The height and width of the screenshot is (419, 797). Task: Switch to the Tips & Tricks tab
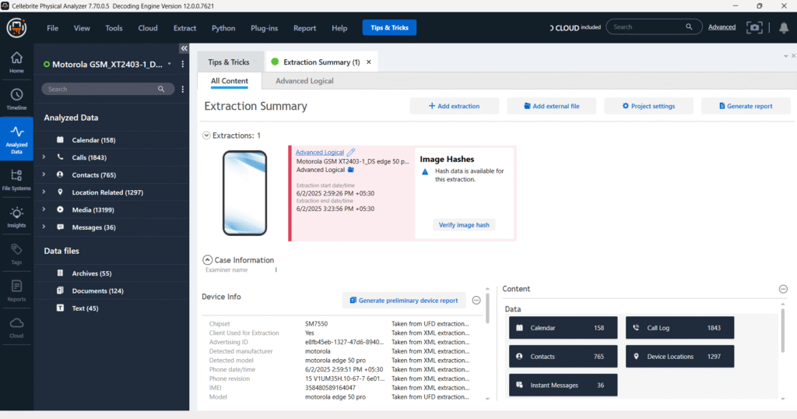(229, 62)
